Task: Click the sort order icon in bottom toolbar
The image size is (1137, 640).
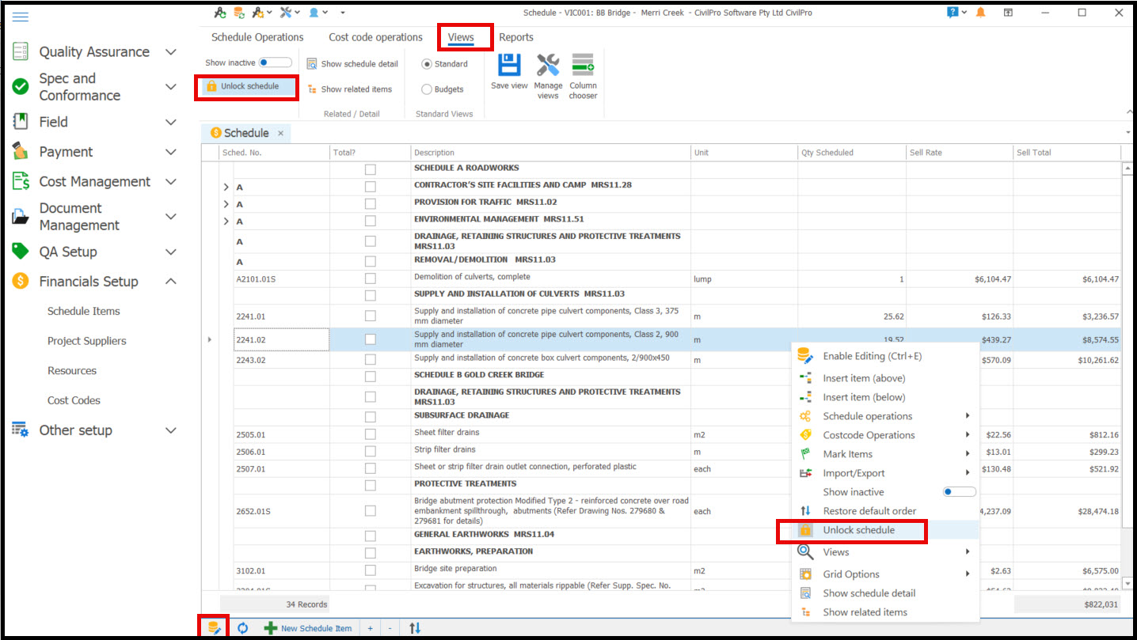Action: [415, 628]
